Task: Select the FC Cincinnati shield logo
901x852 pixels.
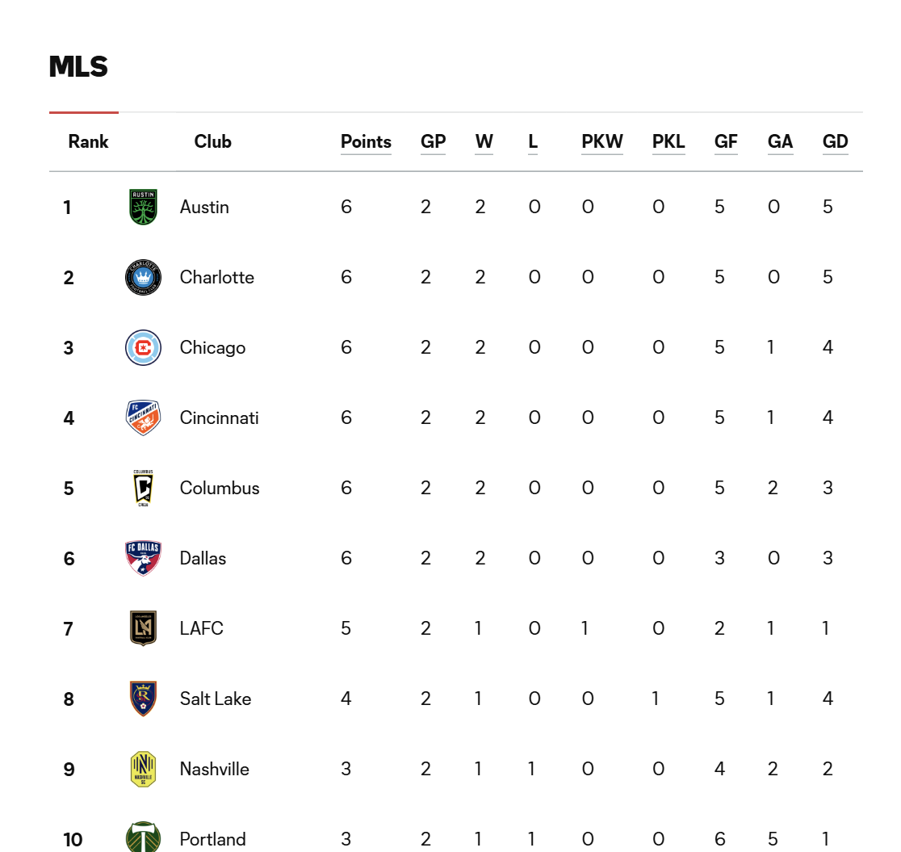Action: coord(143,418)
